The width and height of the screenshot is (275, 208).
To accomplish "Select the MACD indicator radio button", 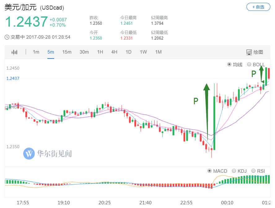I will click(x=210, y=171).
